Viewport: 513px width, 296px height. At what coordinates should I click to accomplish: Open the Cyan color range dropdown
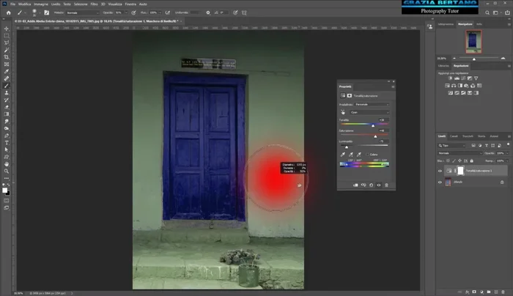click(x=369, y=113)
